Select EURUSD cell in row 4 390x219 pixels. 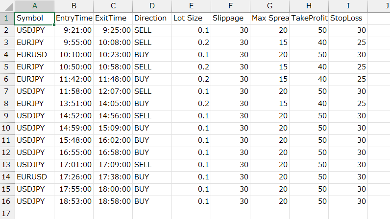34,54
